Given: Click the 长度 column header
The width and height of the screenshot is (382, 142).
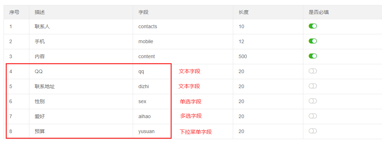Looking at the screenshot, I should [x=244, y=12].
